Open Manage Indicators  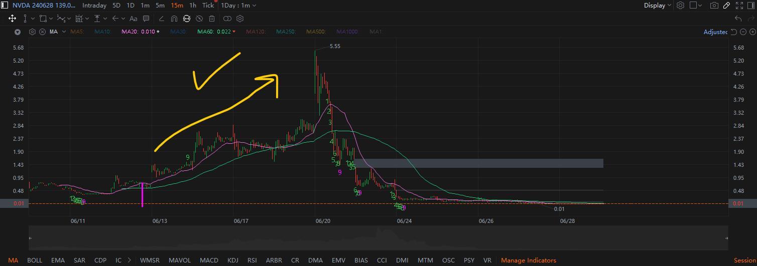[x=529, y=260]
